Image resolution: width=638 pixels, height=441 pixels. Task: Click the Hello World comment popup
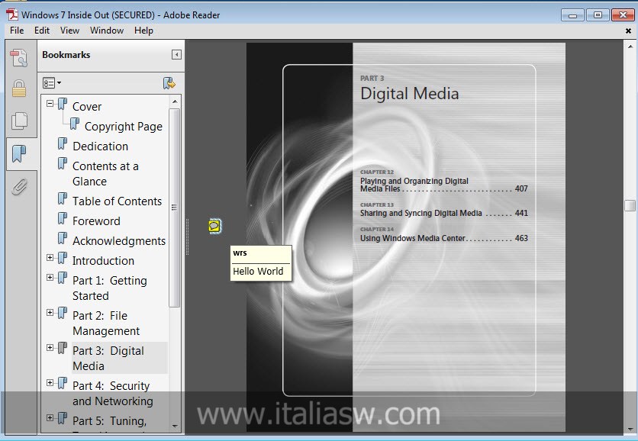(x=261, y=262)
